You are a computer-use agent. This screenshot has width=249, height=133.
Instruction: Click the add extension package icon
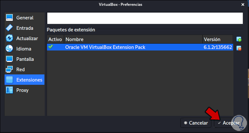(x=239, y=39)
